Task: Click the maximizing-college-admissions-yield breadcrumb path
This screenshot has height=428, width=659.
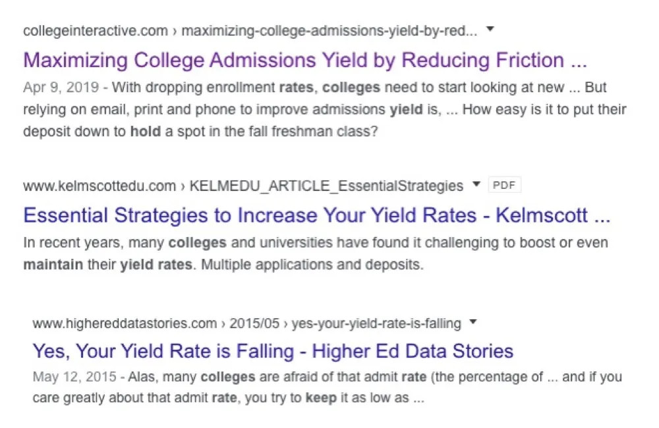Action: coord(329,30)
